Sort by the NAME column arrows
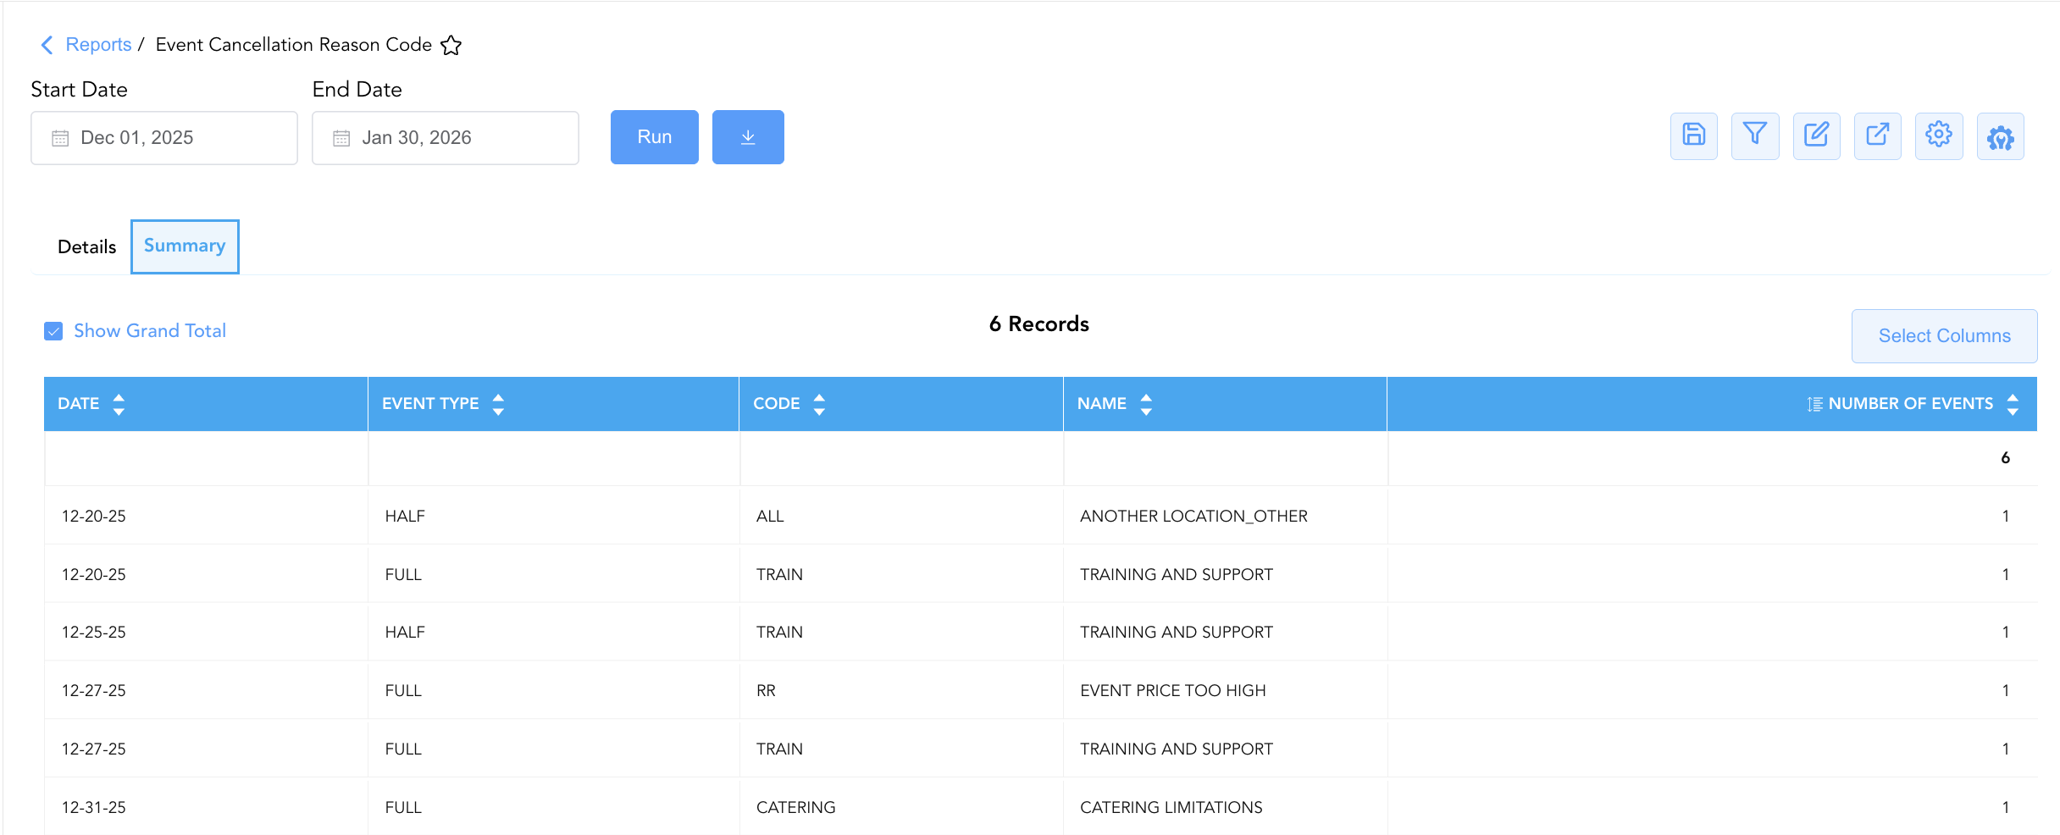The image size is (2060, 835). click(1146, 404)
